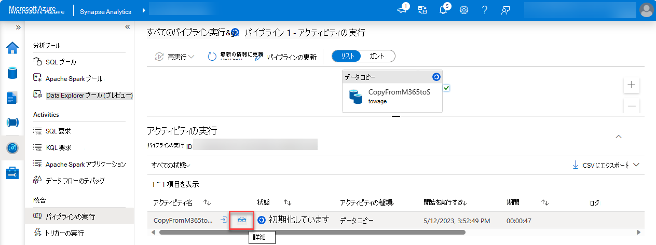
Task: Click パイプラインの更新 button
Action: tap(286, 57)
